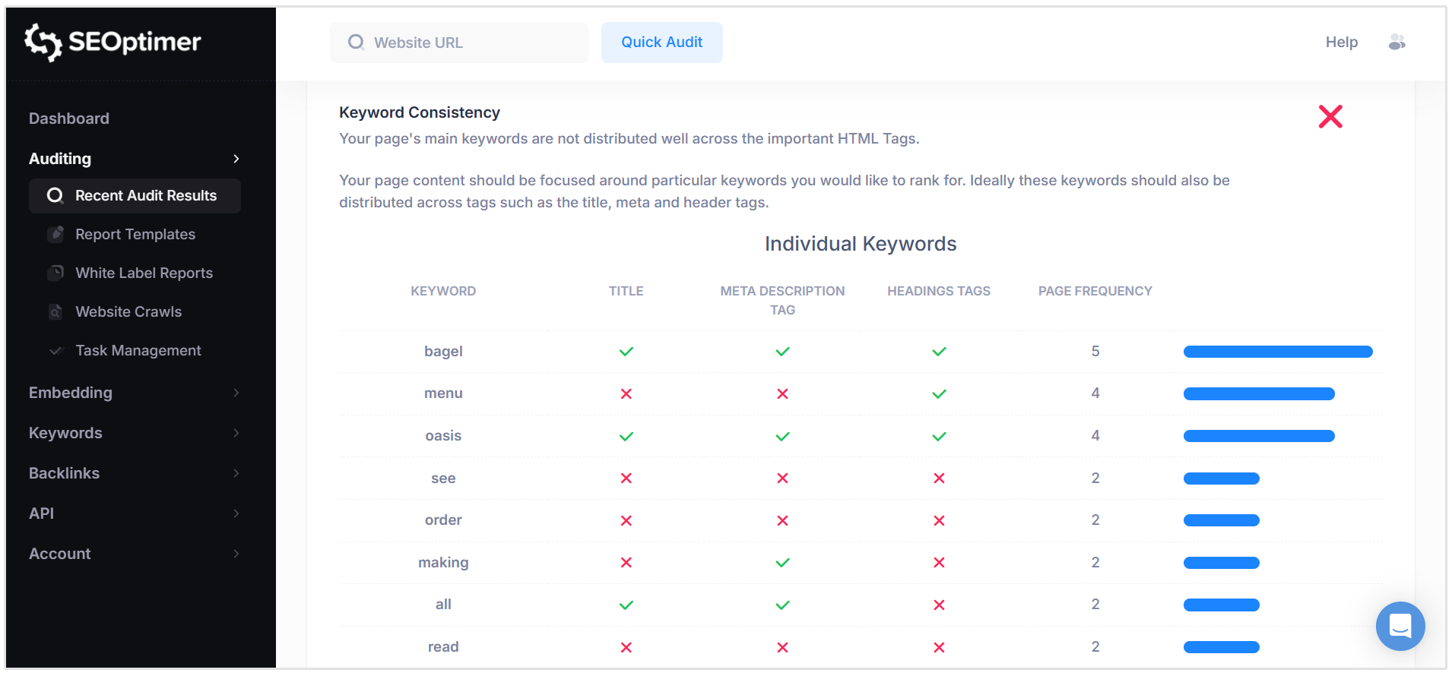Click the Recent Audit Results magnifier icon
The width and height of the screenshot is (1452, 676).
pyautogui.click(x=55, y=196)
